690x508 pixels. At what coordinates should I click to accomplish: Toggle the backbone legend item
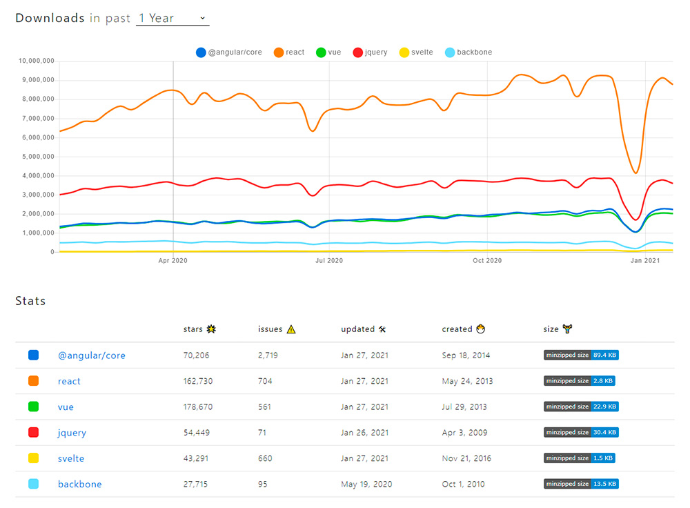[x=469, y=52]
